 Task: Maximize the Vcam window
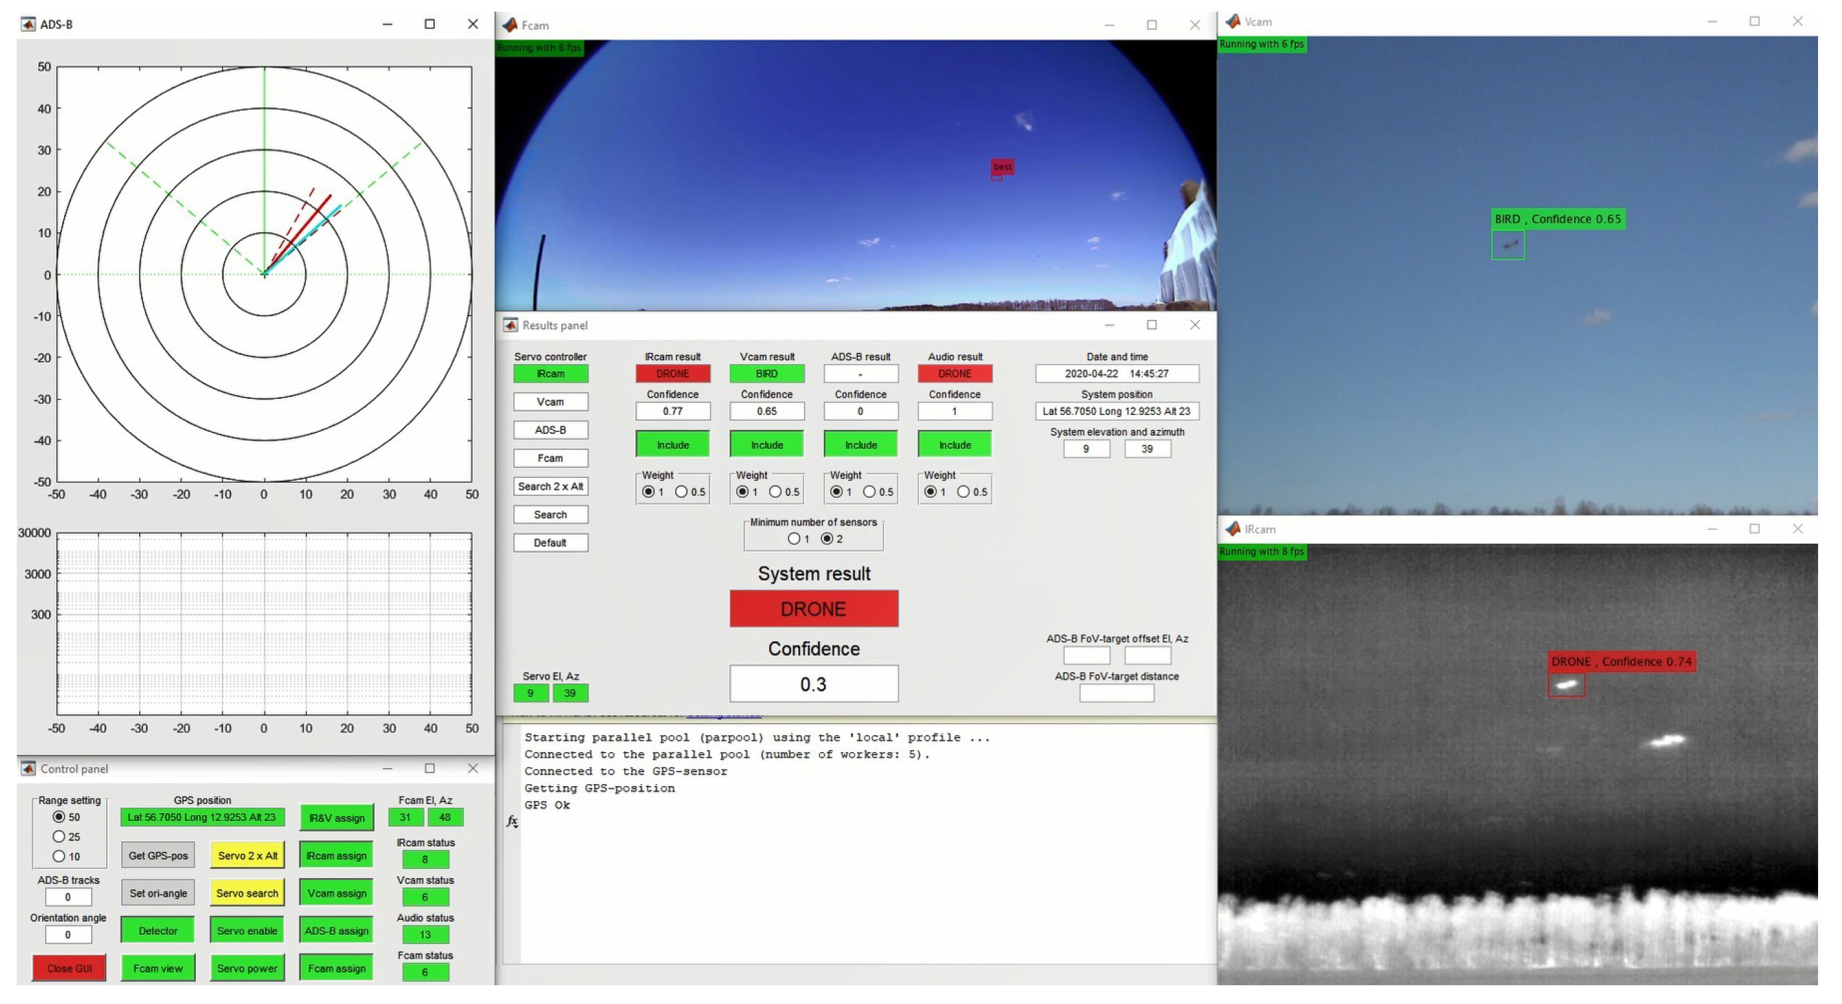coord(1754,21)
